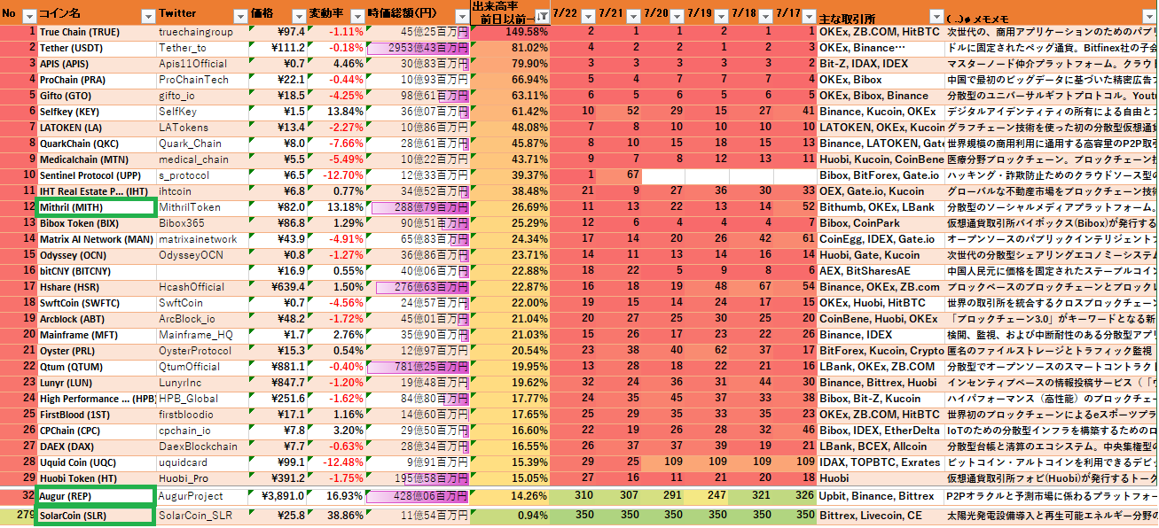Open the 7/19 column filter arrow
Viewport: 1159px width, 528px height.
(718, 17)
